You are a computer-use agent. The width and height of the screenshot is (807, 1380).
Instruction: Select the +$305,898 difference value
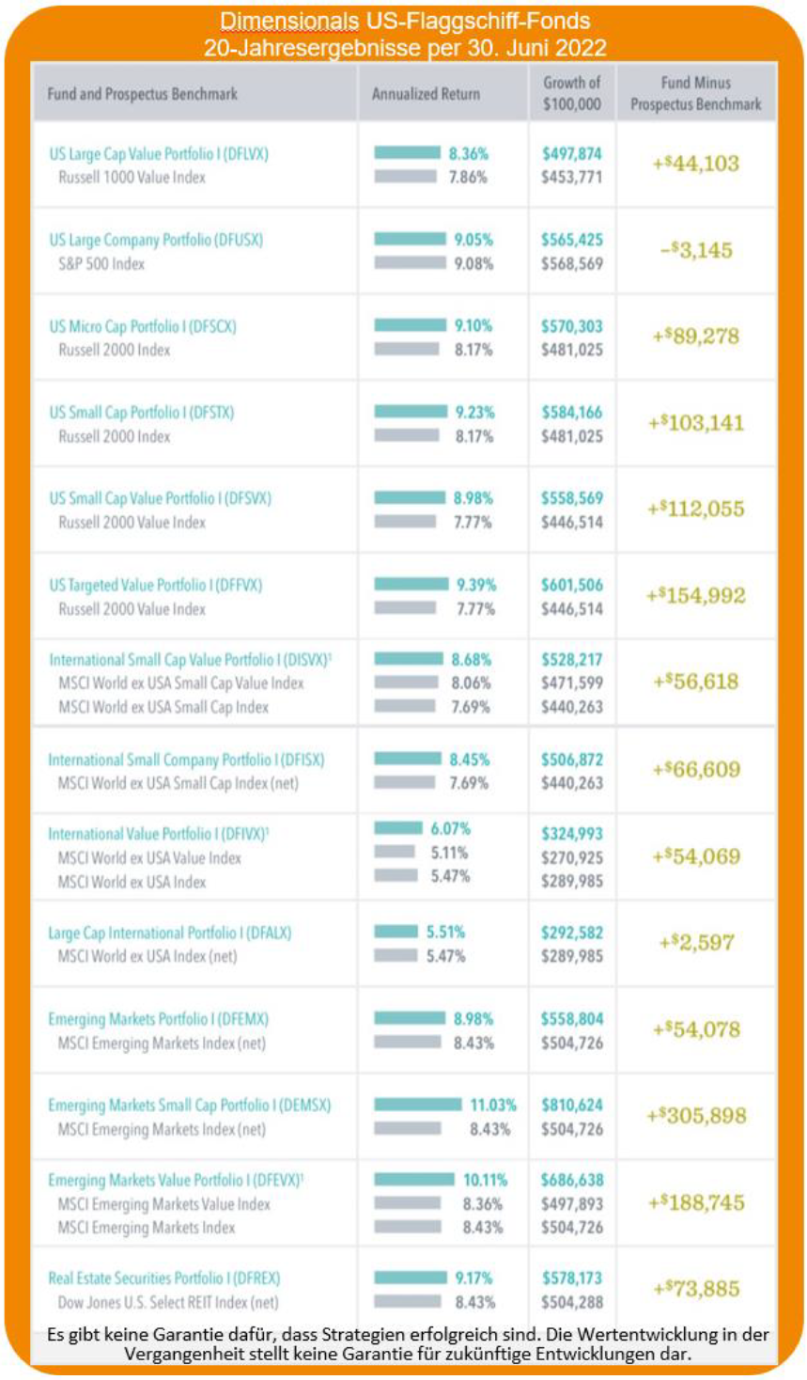(x=696, y=1116)
